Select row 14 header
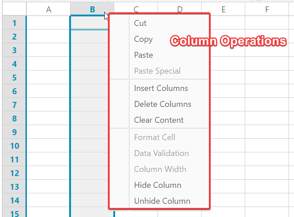Image resolution: width=294 pixels, height=217 pixels. [x=14, y=200]
